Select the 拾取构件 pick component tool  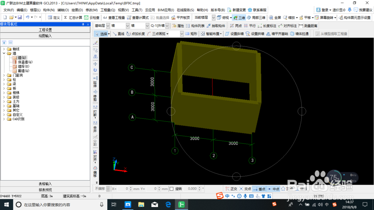(216, 26)
